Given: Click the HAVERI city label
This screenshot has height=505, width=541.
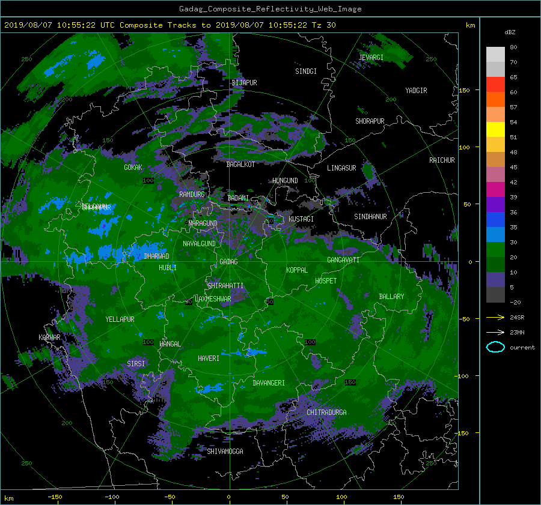Looking at the screenshot, I should [x=209, y=358].
